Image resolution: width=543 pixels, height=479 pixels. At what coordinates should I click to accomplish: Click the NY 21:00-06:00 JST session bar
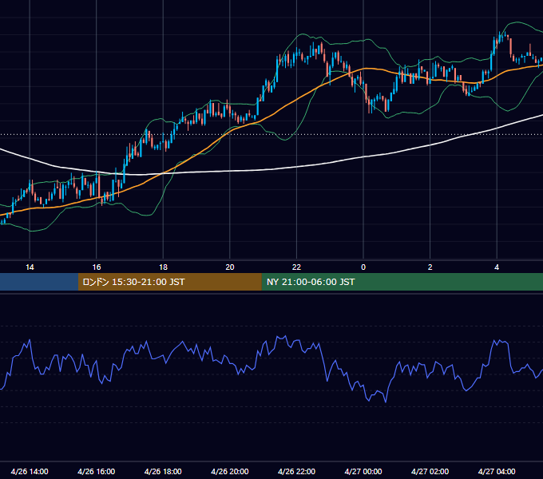[402, 282]
